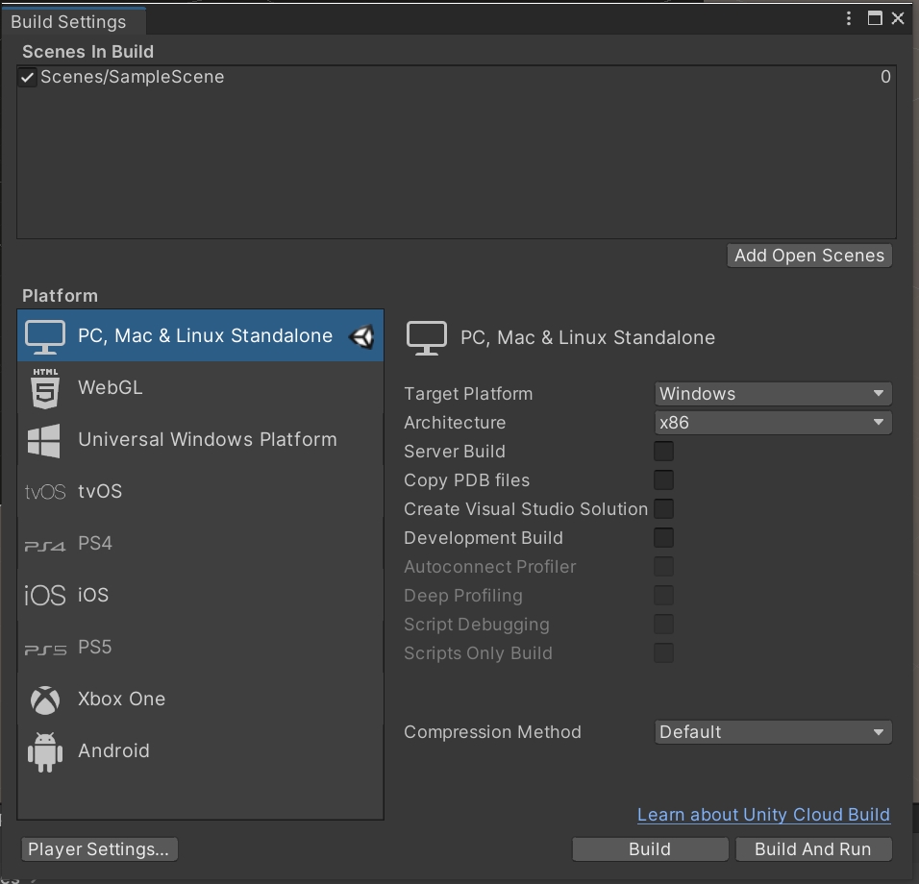Click the Add Open Scenes button
Screen dimensions: 919x884
click(x=809, y=256)
